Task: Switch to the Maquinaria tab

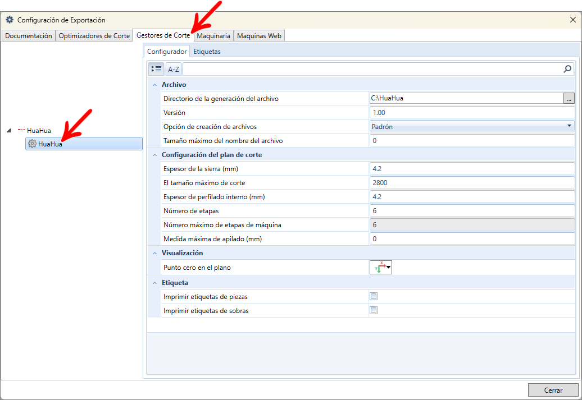Action: [213, 36]
